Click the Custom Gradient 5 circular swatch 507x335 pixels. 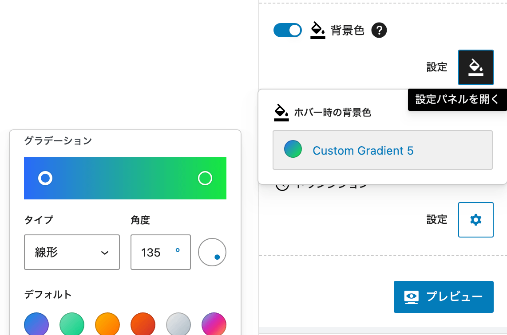tap(293, 149)
